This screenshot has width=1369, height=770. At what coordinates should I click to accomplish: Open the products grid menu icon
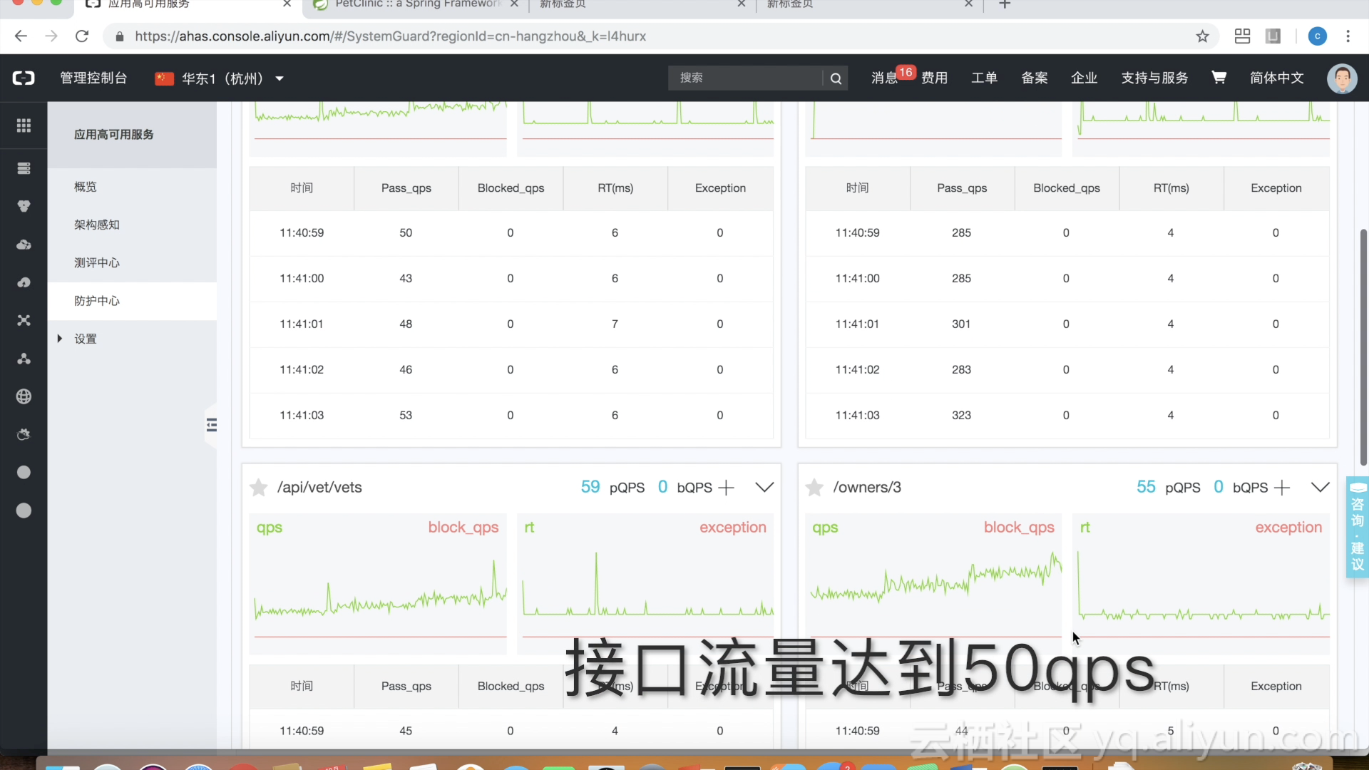coord(24,125)
